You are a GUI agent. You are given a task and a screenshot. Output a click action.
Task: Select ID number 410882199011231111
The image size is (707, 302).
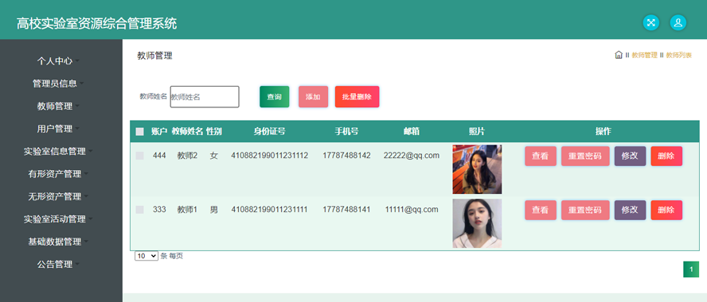tap(270, 210)
